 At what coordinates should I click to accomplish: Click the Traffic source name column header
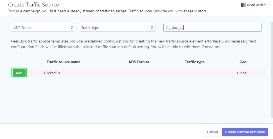63,62
